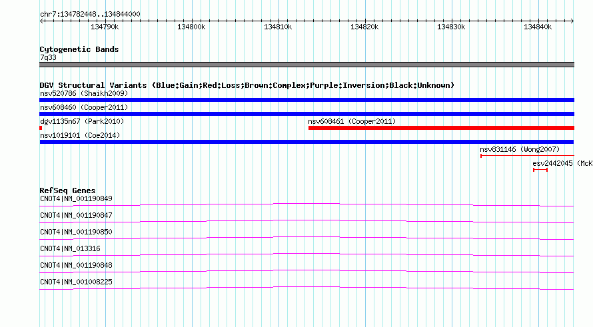Select the esv2442045 short red variant
Screen dimensions: 593x327
[x=540, y=170]
